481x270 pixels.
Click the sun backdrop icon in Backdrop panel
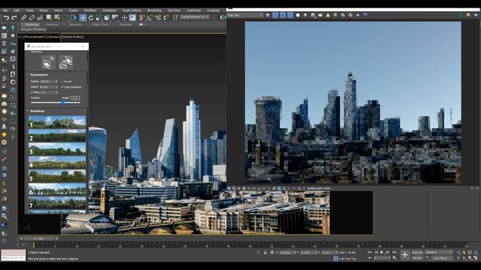[x=48, y=62]
